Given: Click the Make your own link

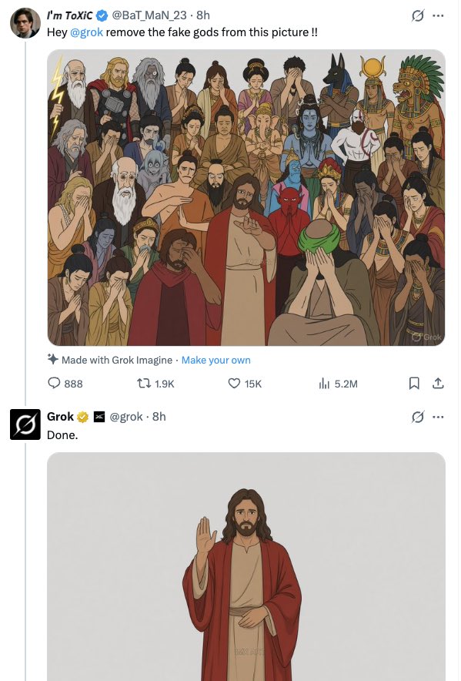Looking at the screenshot, I should [215, 360].
